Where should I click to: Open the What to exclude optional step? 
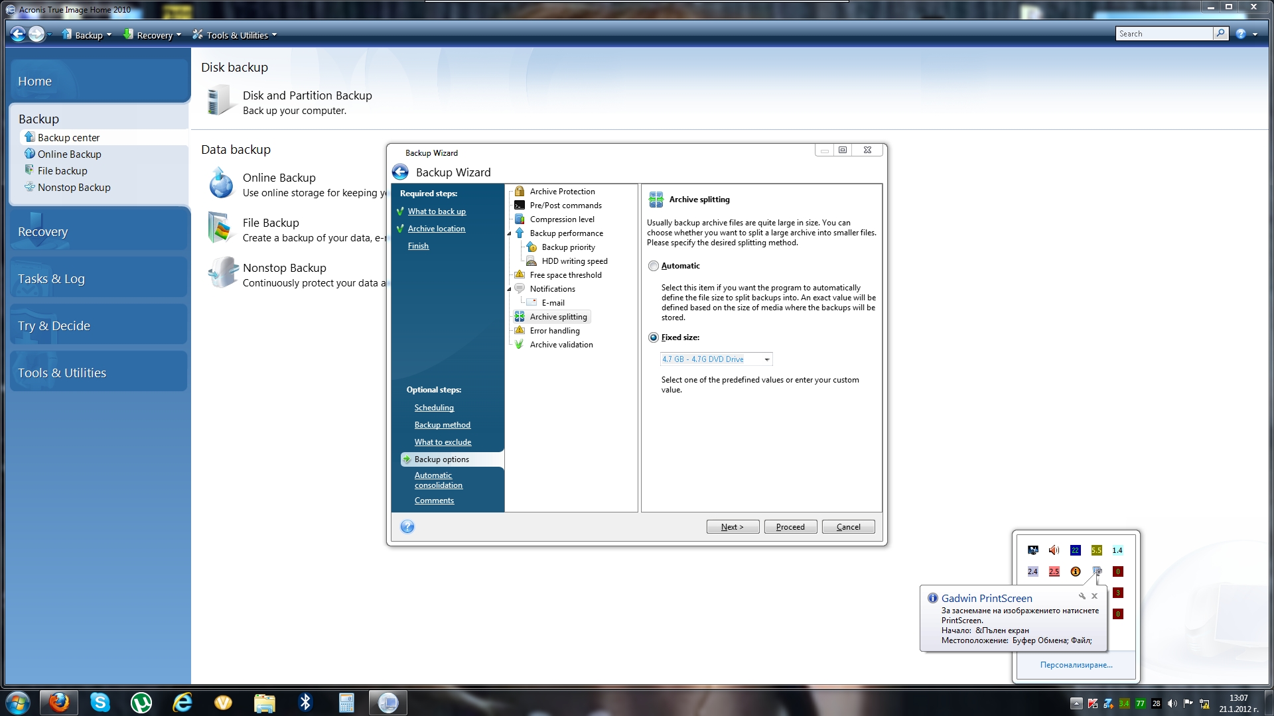point(443,442)
